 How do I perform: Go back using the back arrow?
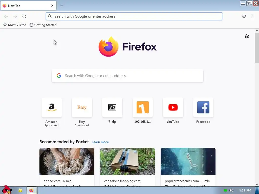point(6,16)
